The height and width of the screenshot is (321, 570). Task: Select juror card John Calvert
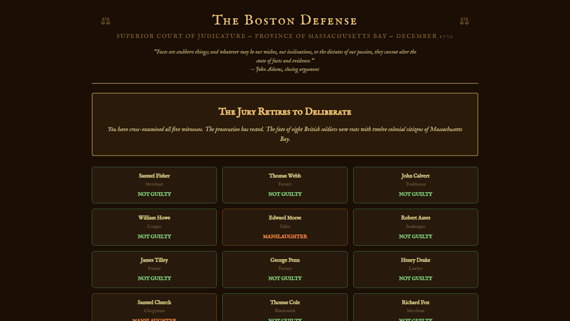click(x=415, y=185)
